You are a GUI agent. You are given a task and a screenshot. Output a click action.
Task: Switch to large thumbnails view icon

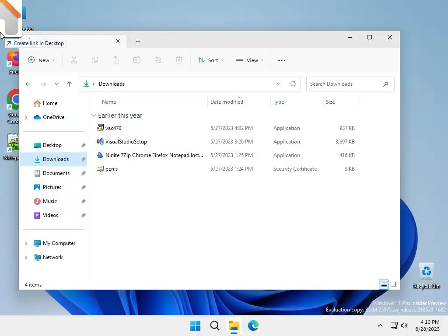click(393, 284)
